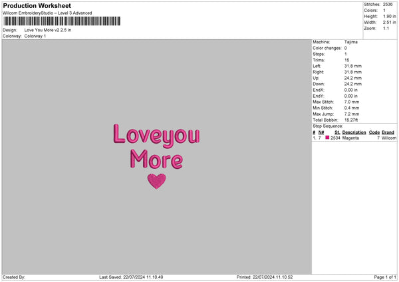Screen dimensions: 399x282
Task: Click the Machine Tajima entry
Action: coord(335,42)
